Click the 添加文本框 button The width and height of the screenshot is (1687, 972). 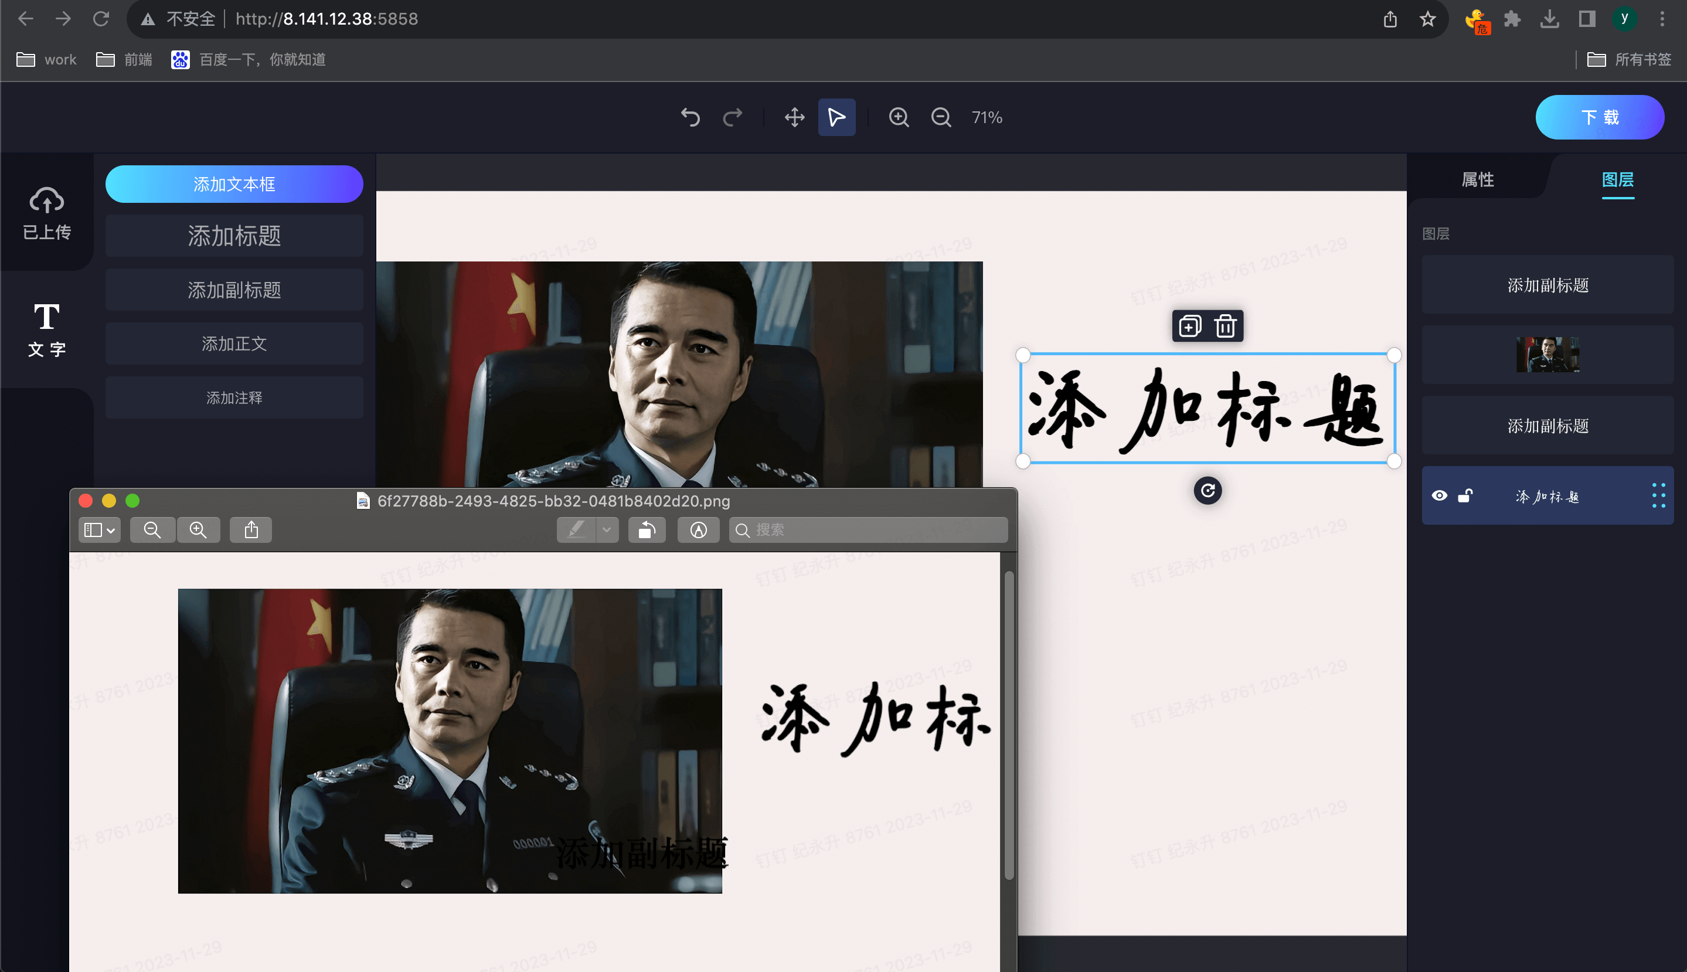[x=234, y=184]
